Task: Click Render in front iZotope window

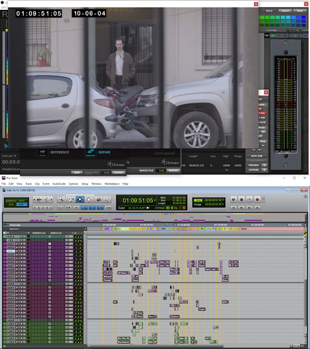Action: pyautogui.click(x=119, y=172)
